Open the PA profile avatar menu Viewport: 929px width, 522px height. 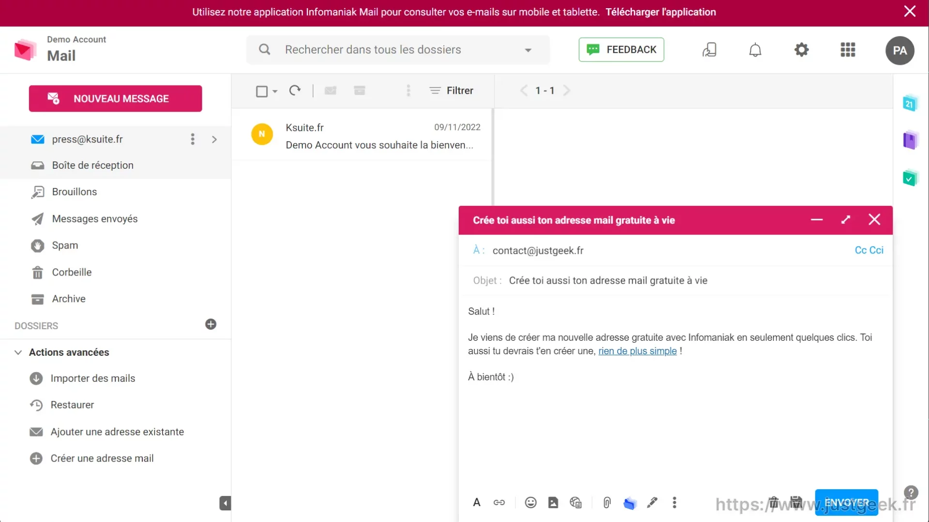900,50
